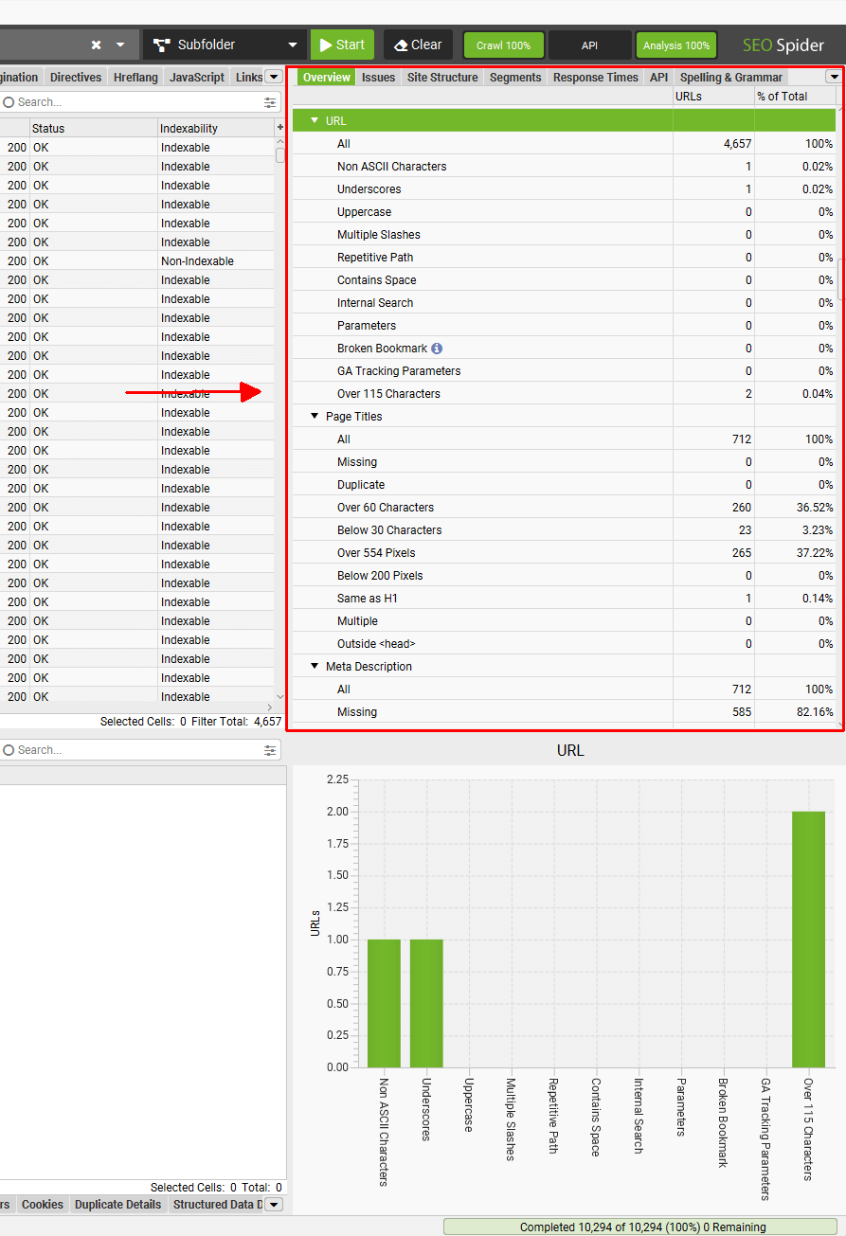Sort by the Indexability column header
This screenshot has height=1236, width=846.
[216, 128]
